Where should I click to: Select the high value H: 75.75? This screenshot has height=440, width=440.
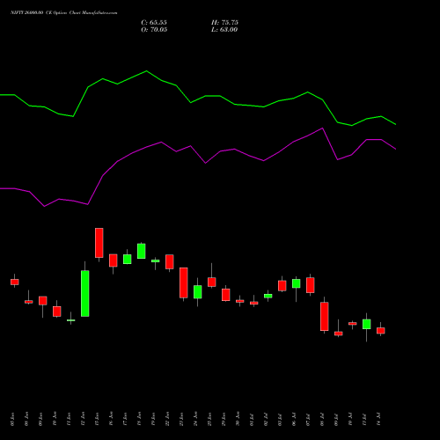coord(224,23)
